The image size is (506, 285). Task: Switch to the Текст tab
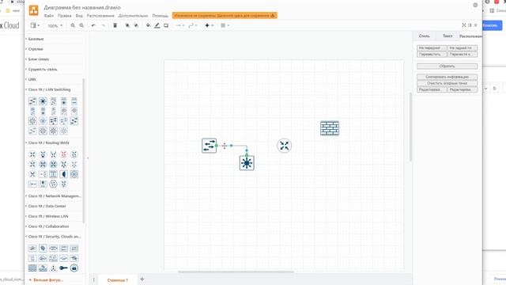point(447,36)
